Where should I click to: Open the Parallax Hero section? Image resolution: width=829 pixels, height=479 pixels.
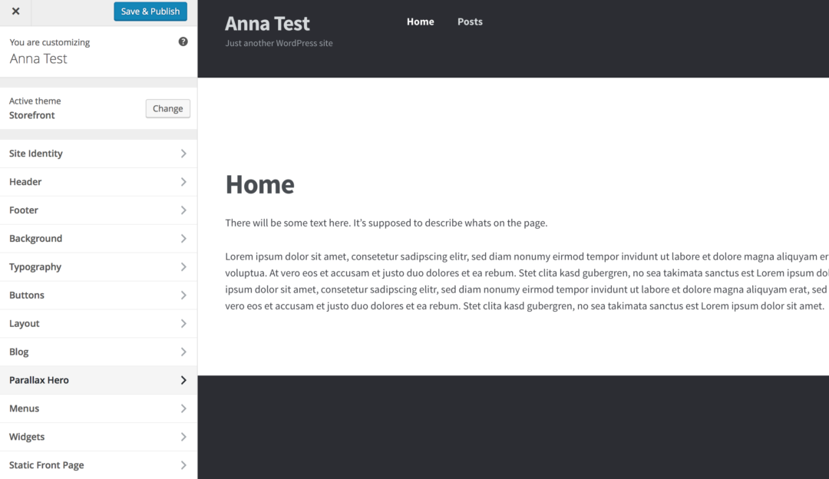(98, 380)
